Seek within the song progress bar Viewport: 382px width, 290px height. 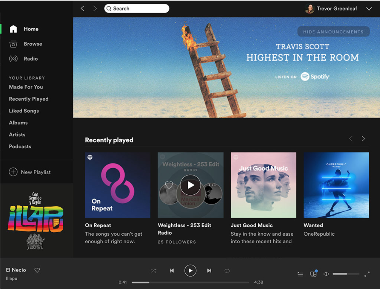[x=190, y=282]
